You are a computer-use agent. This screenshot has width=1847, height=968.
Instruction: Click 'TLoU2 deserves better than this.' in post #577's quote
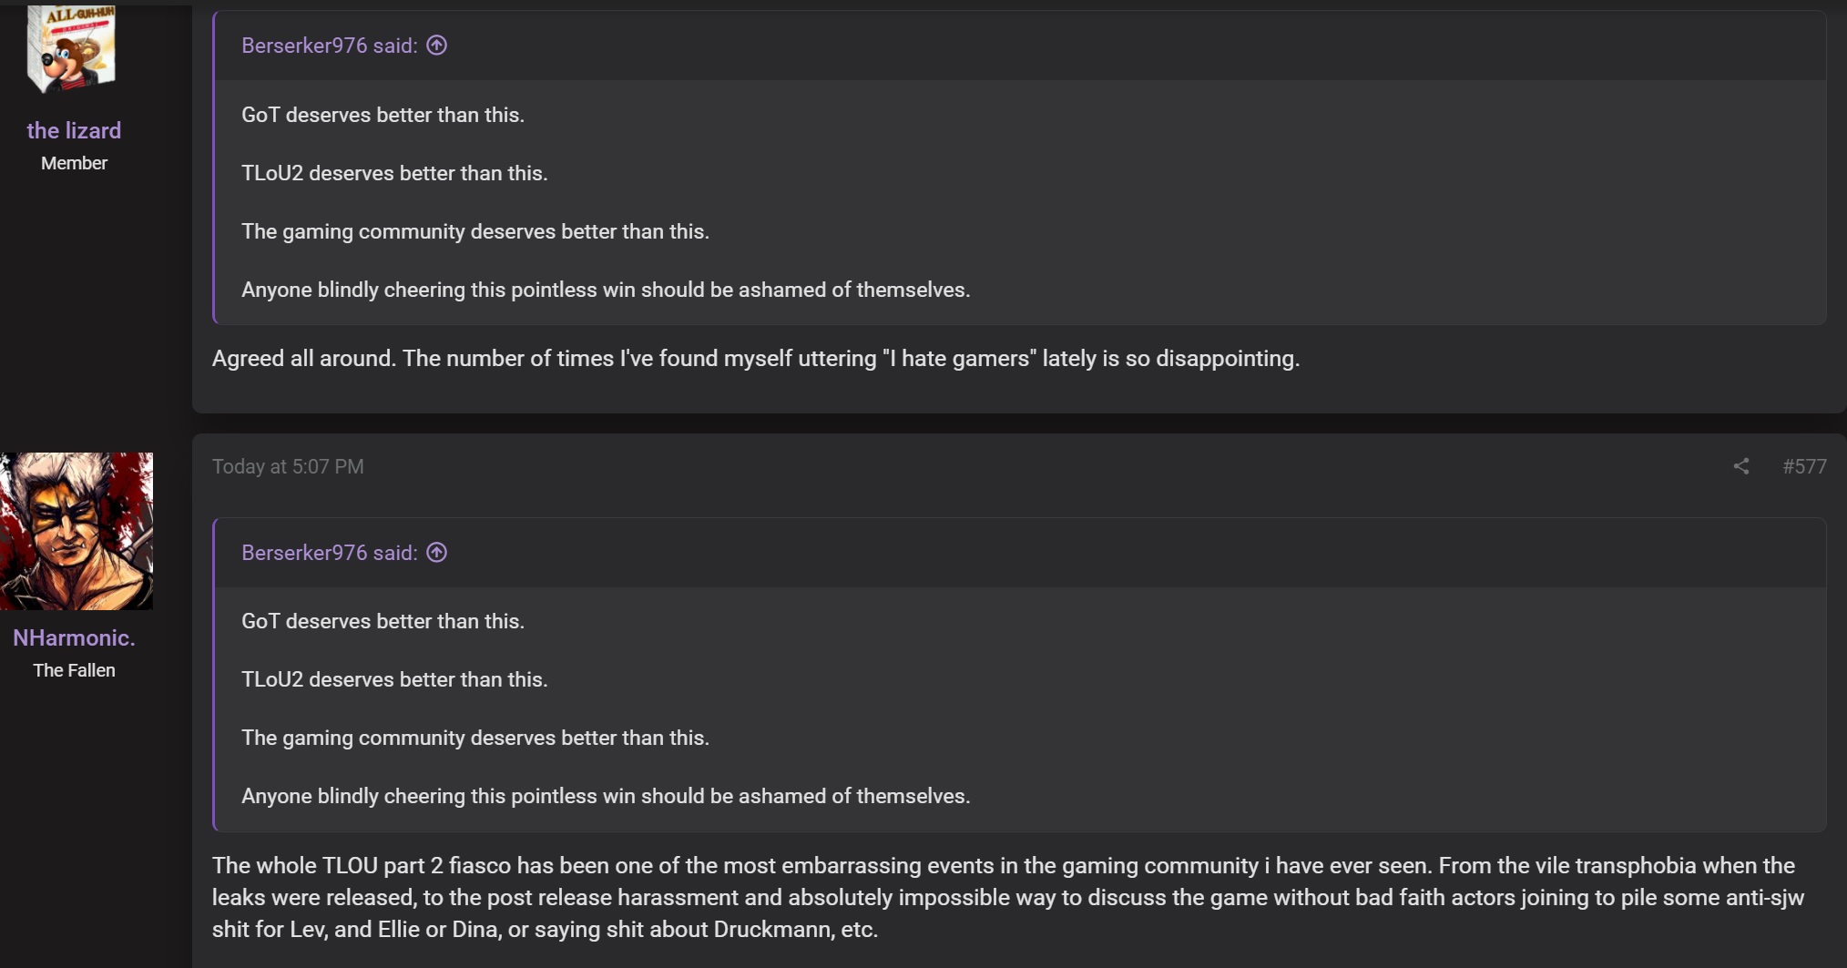point(394,679)
